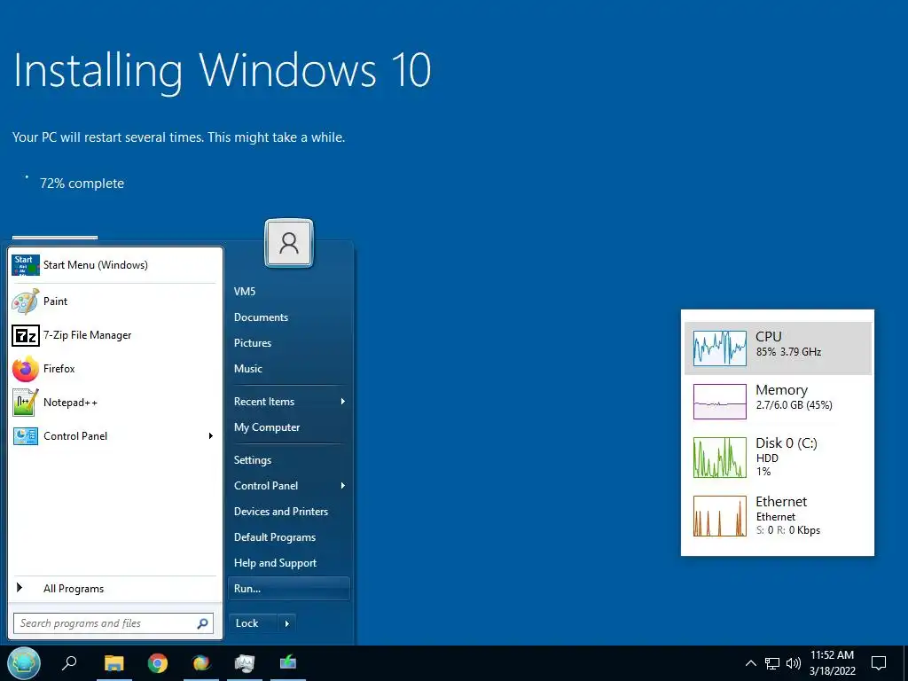Open Default Programs
908x681 pixels.
[275, 537]
